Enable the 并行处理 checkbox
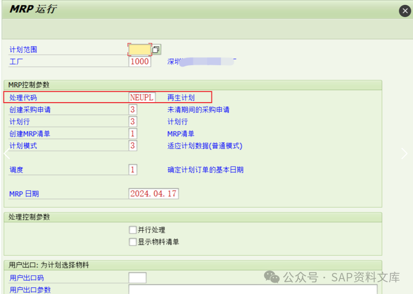 coord(133,230)
